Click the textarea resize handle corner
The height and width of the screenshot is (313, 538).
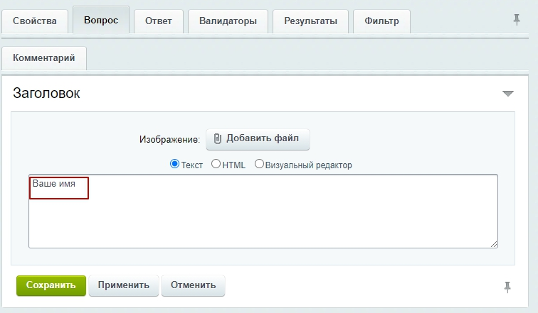click(494, 244)
